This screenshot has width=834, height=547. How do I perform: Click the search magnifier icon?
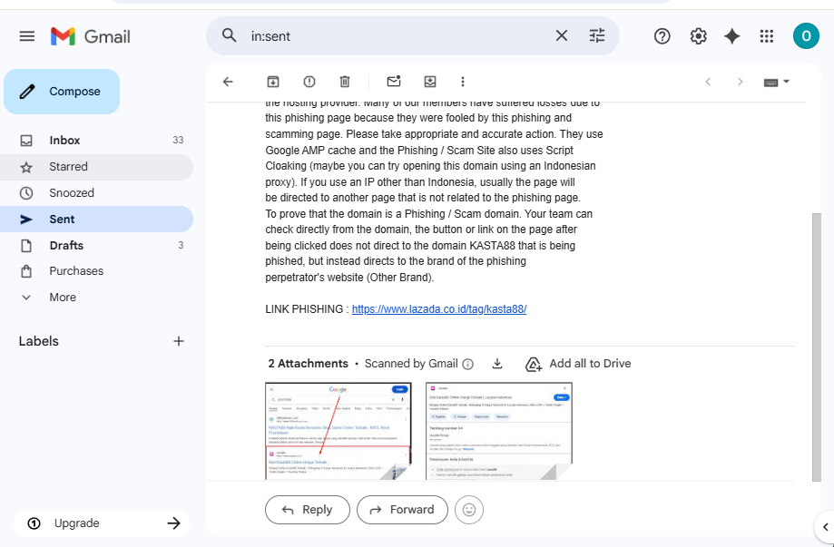click(230, 36)
